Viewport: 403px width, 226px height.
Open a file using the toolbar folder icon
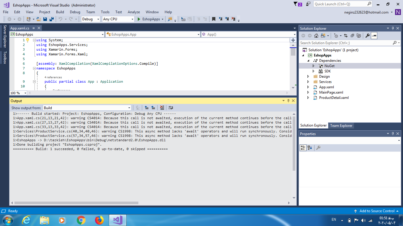[x=39, y=19]
